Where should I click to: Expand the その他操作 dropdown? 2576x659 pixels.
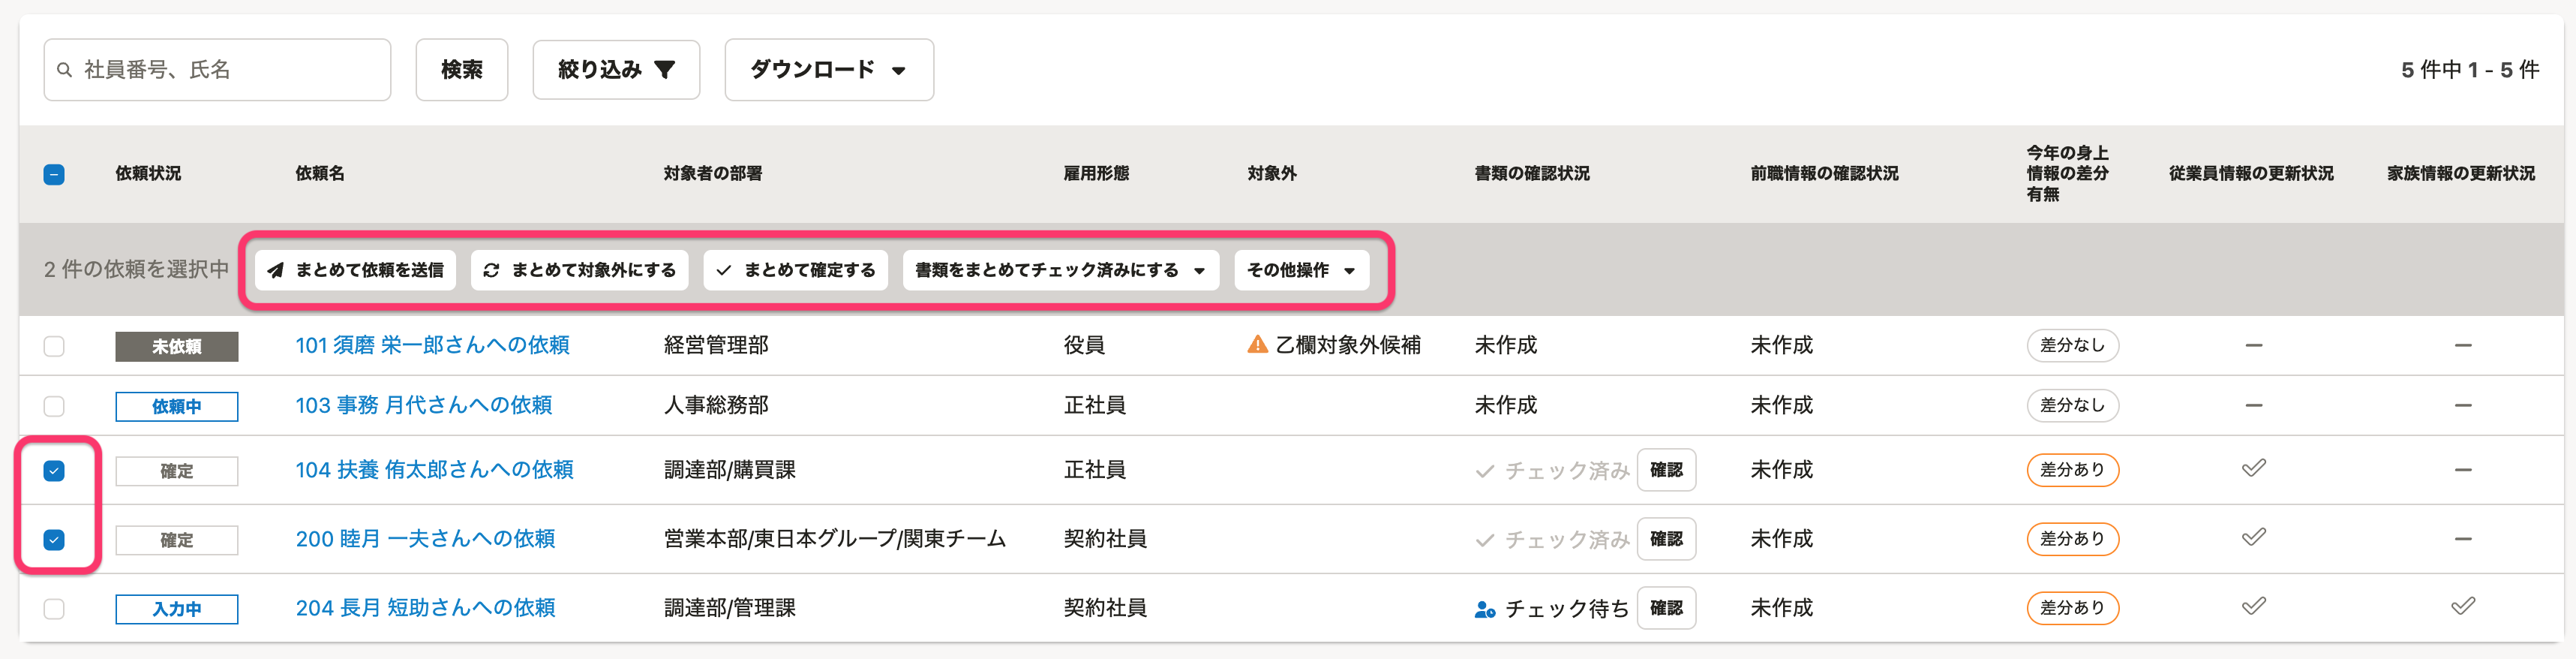coord(1300,270)
